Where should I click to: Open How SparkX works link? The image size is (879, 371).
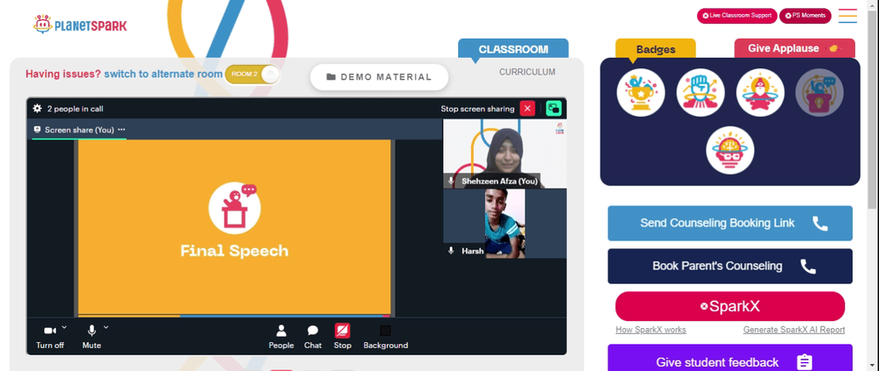(x=650, y=330)
